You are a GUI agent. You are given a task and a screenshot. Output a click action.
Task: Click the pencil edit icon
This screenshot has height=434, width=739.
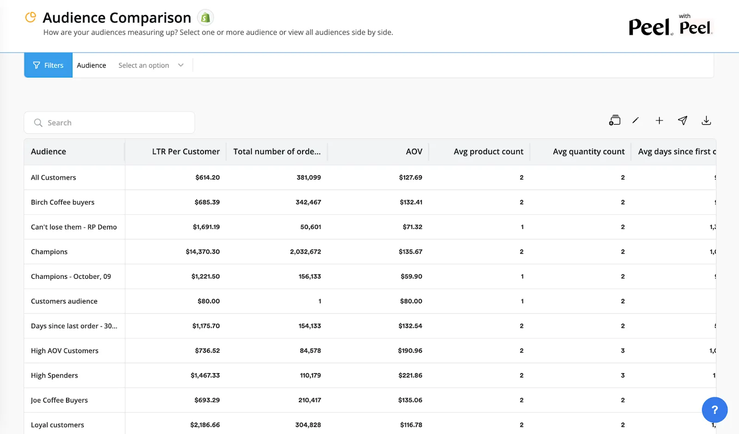point(636,121)
